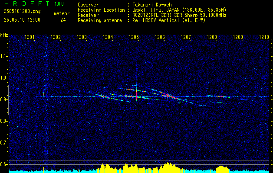Click the 2el-HB9CV Vertical antenna text
Image resolution: width=273 pixels, height=173 pixels.
click(x=169, y=20)
